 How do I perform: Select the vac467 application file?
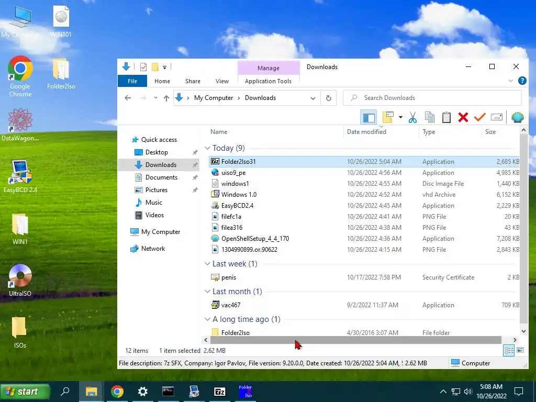pyautogui.click(x=231, y=305)
